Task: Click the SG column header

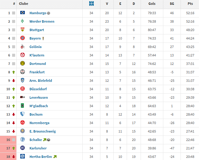Action: [172, 4]
